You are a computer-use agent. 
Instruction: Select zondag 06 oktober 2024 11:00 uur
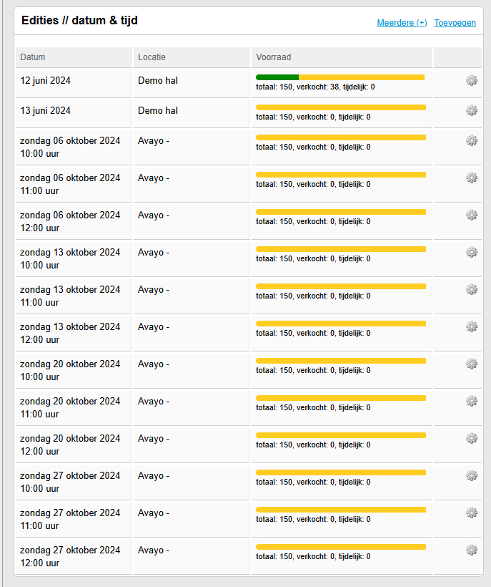pos(70,184)
